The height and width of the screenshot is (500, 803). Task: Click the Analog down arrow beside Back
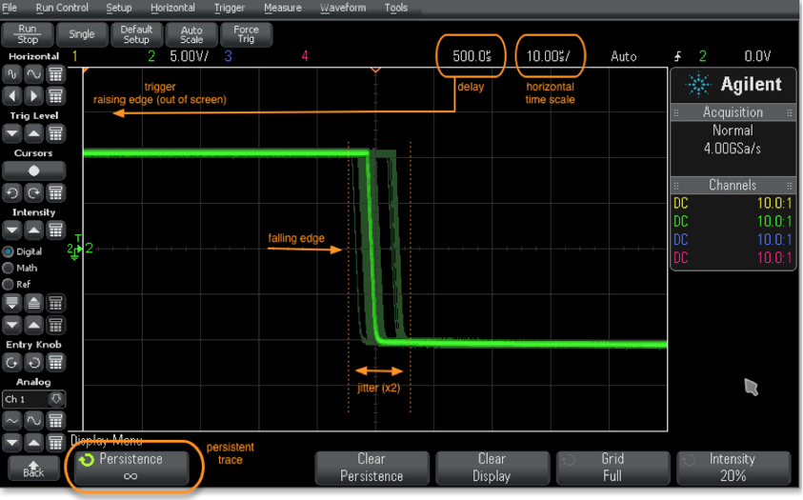pyautogui.click(x=11, y=442)
